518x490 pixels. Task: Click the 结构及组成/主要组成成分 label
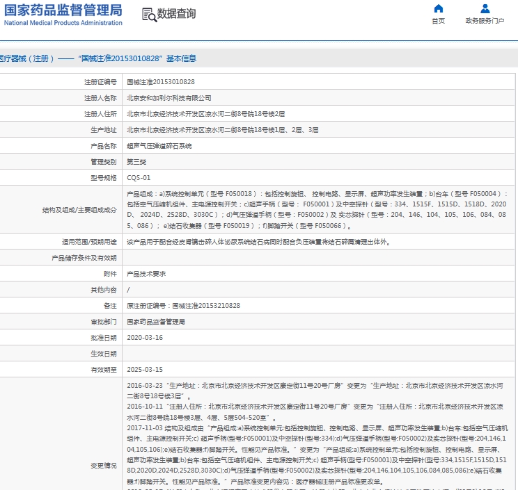point(79,210)
